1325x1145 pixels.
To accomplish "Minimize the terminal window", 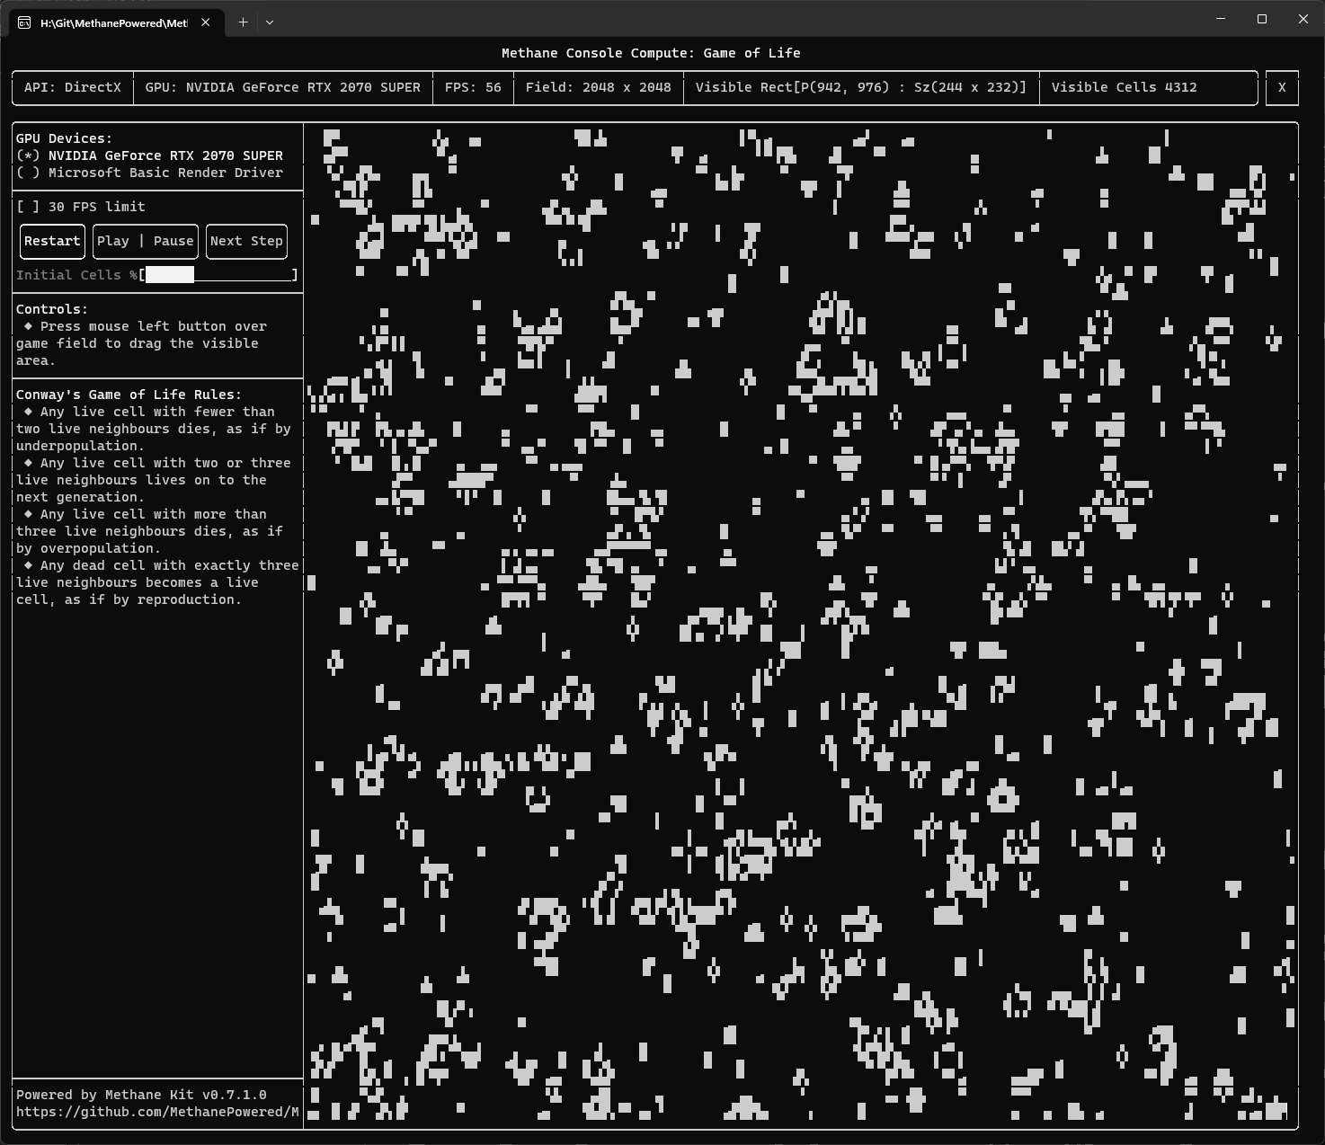I will pyautogui.click(x=1221, y=19).
